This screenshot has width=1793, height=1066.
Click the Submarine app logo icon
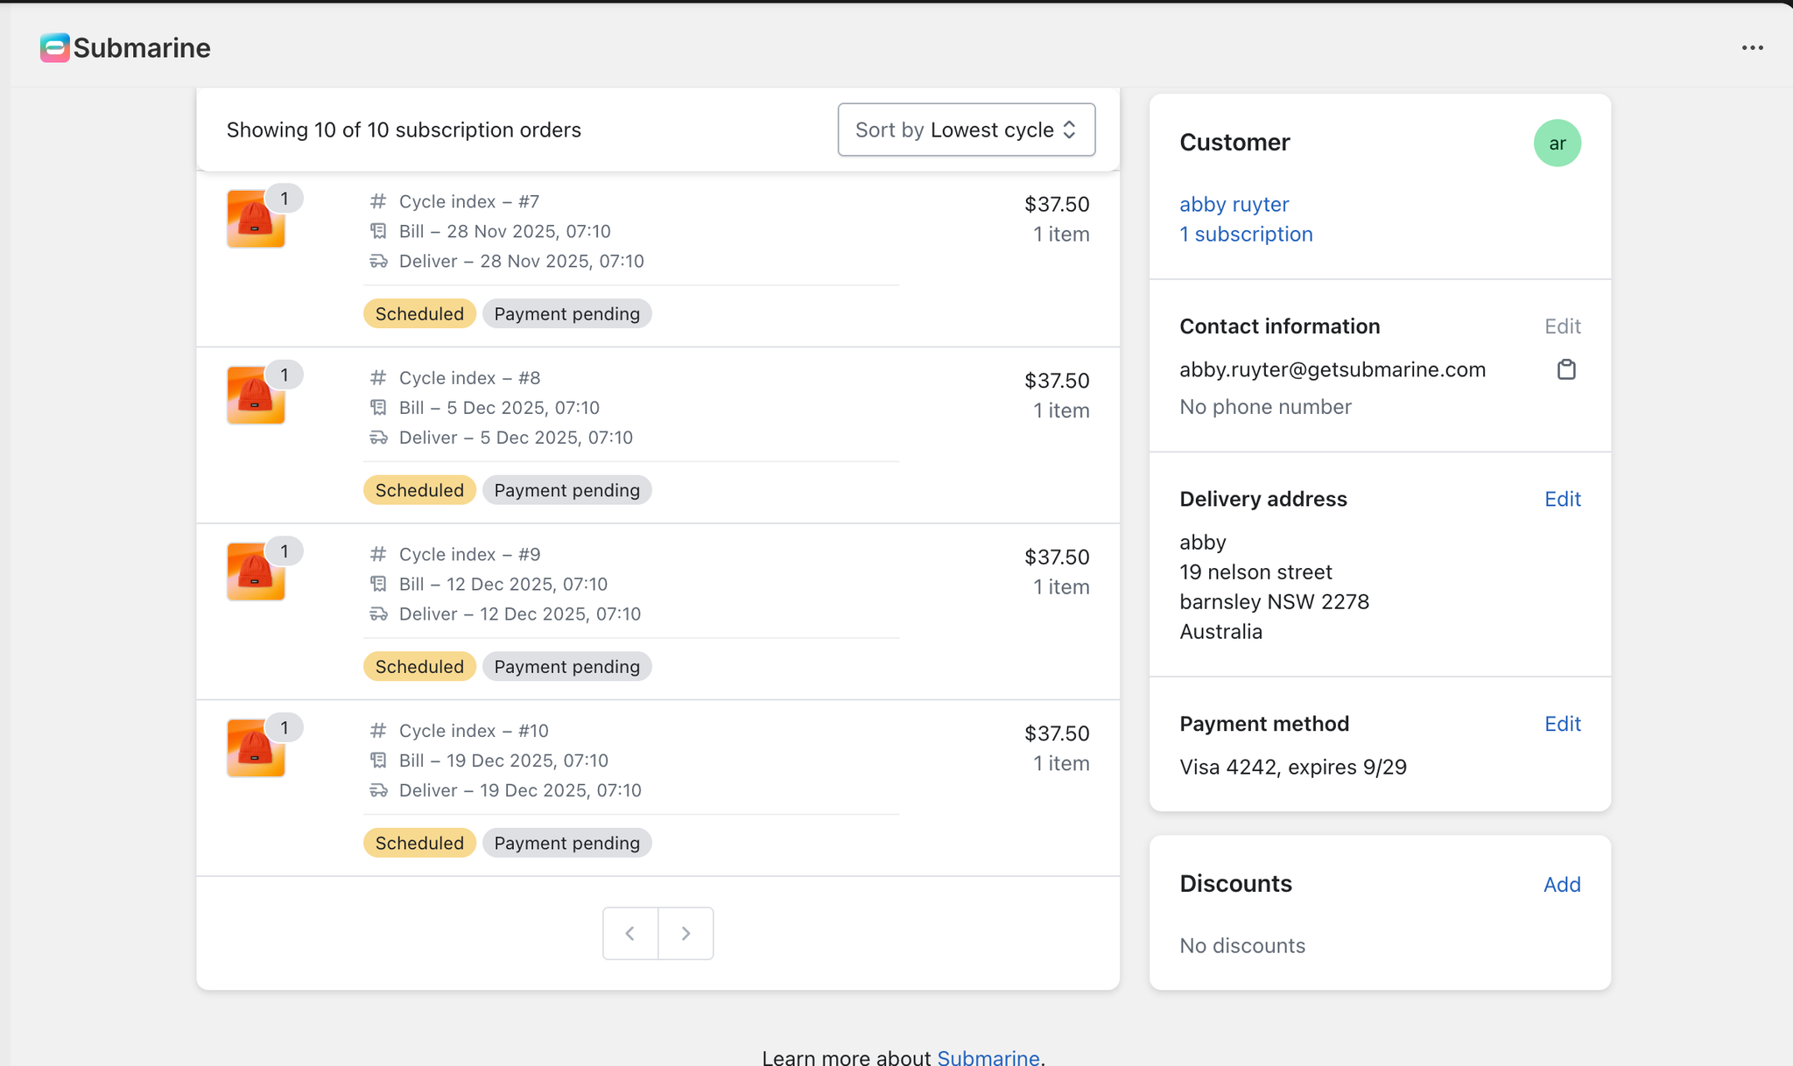(x=54, y=47)
